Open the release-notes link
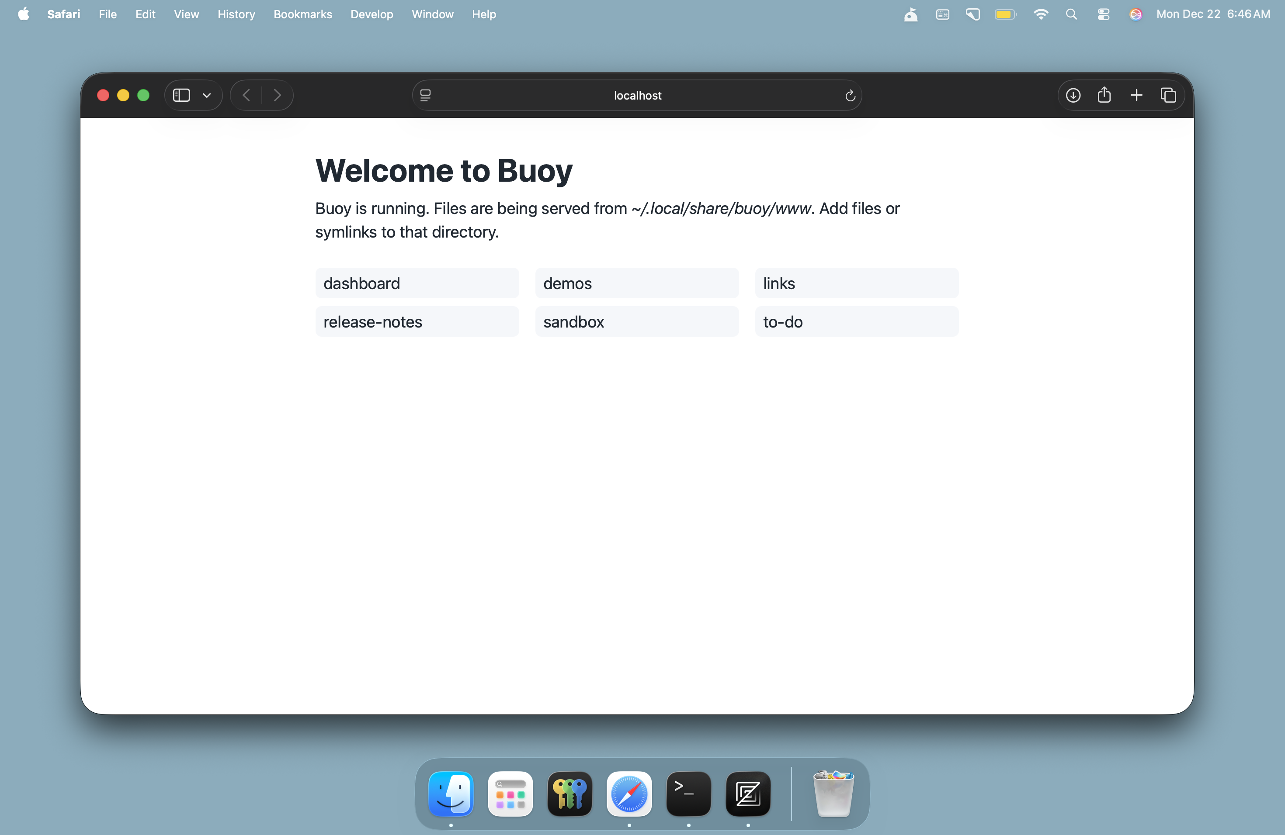Image resolution: width=1285 pixels, height=835 pixels. point(416,321)
